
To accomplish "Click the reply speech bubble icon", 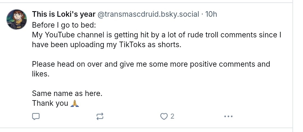I will coord(36,116).
